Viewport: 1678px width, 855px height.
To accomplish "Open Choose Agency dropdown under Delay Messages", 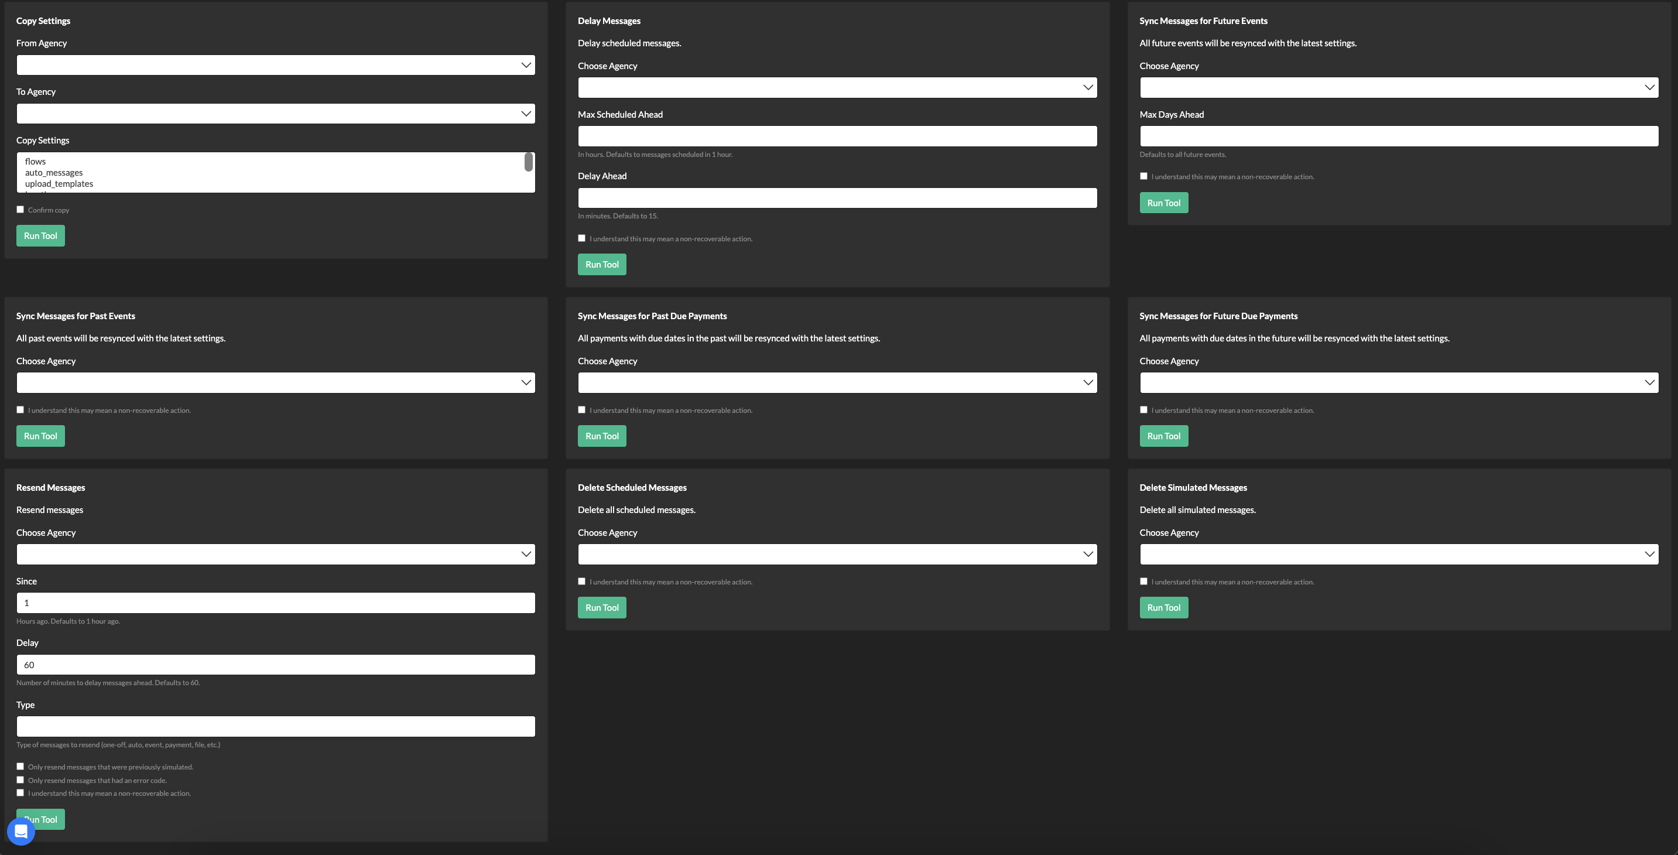I will [x=837, y=87].
